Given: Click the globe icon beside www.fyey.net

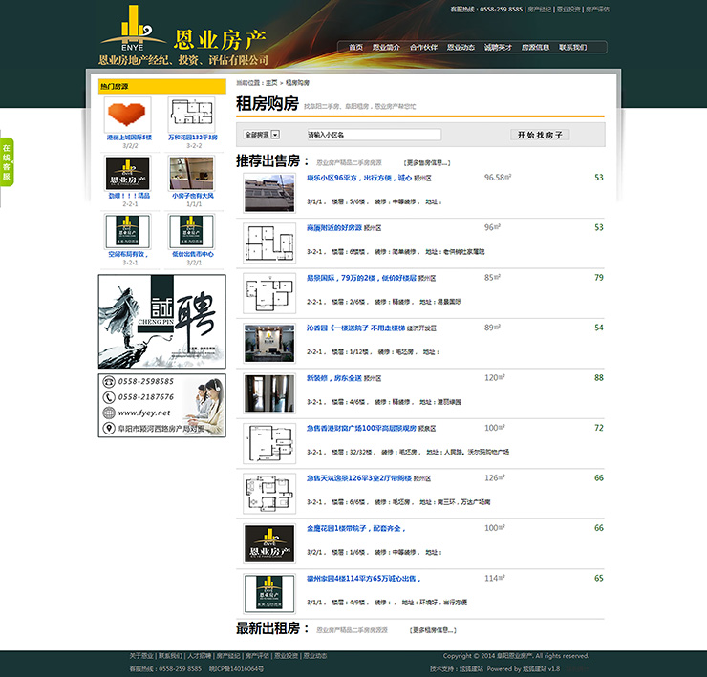Looking at the screenshot, I should [x=109, y=413].
